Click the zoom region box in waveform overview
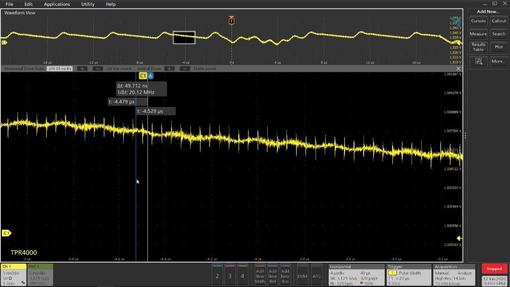The image size is (510, 287). pyautogui.click(x=184, y=38)
